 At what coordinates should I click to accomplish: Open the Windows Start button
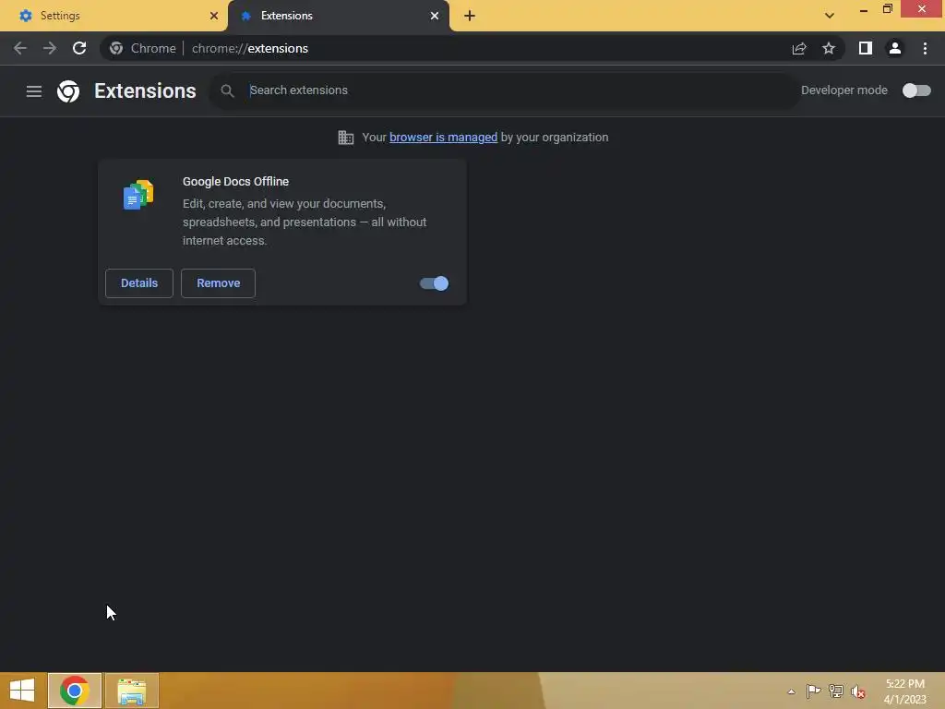(22, 691)
